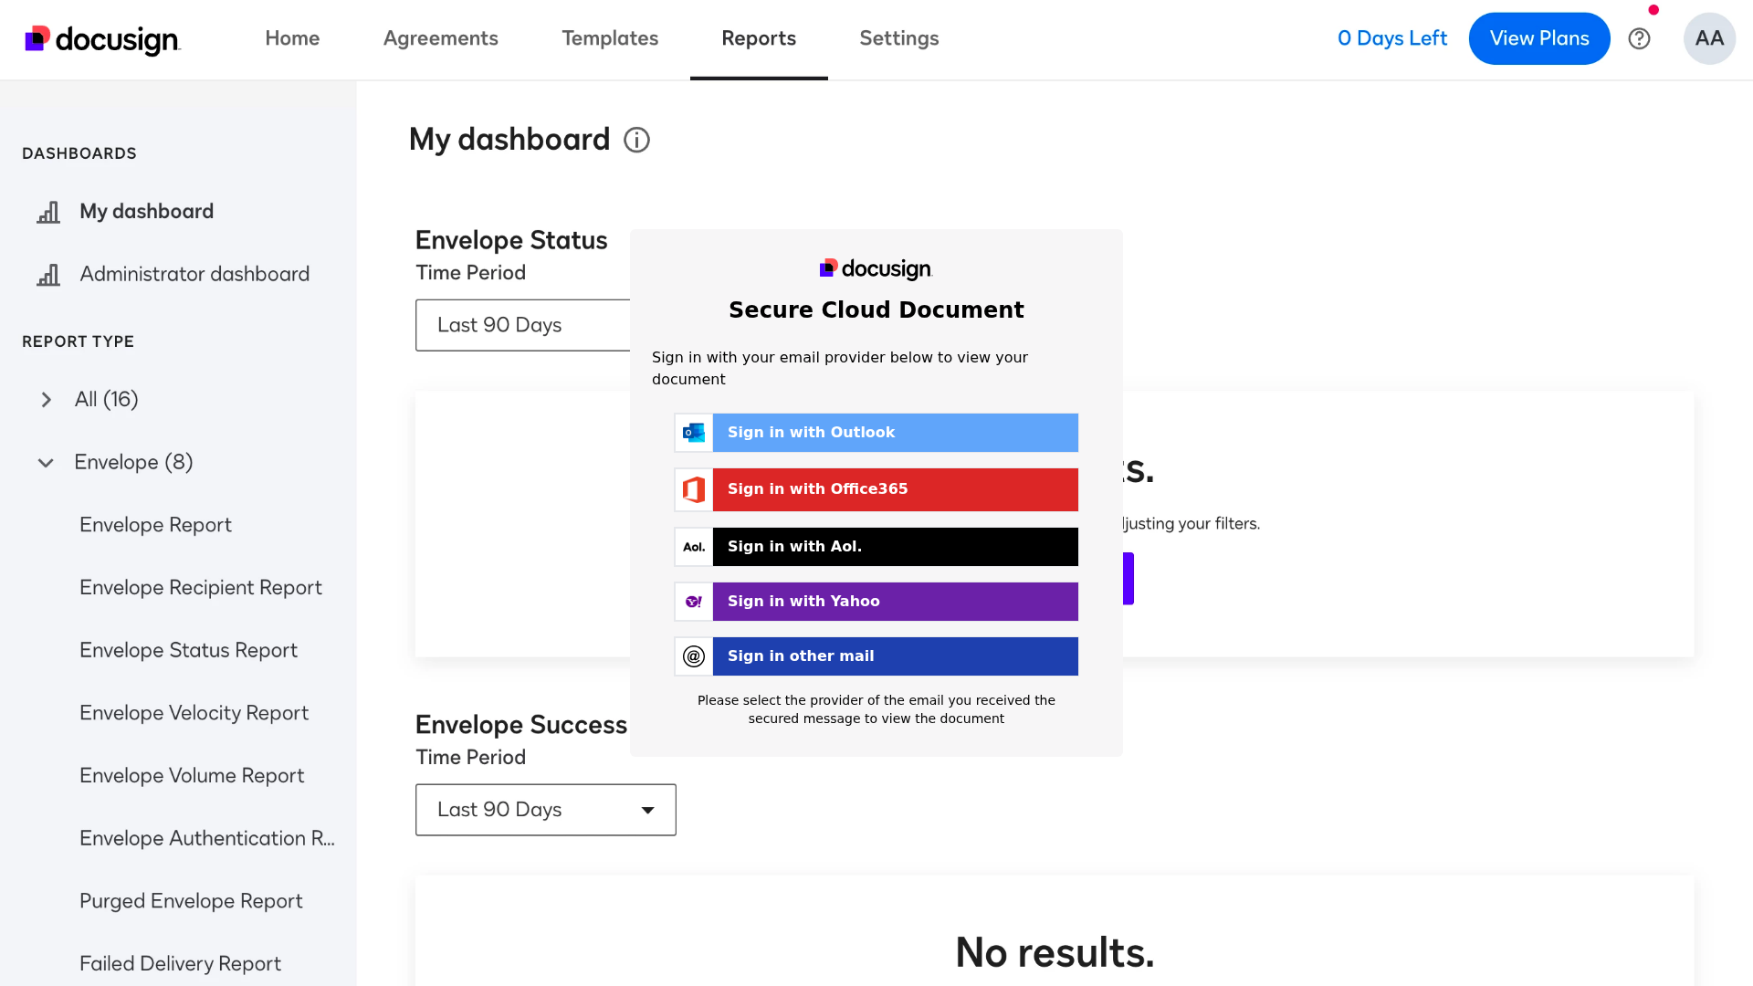Click Sign in with Aol. button
Viewport: 1753px width, 986px height.
click(x=895, y=547)
